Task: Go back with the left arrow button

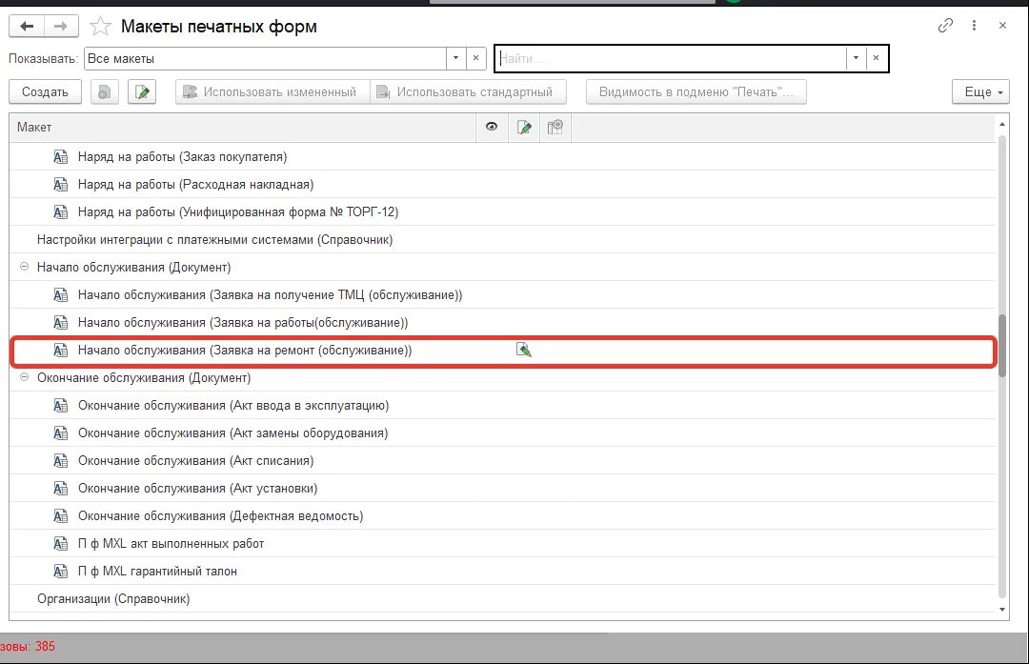Action: click(x=27, y=27)
